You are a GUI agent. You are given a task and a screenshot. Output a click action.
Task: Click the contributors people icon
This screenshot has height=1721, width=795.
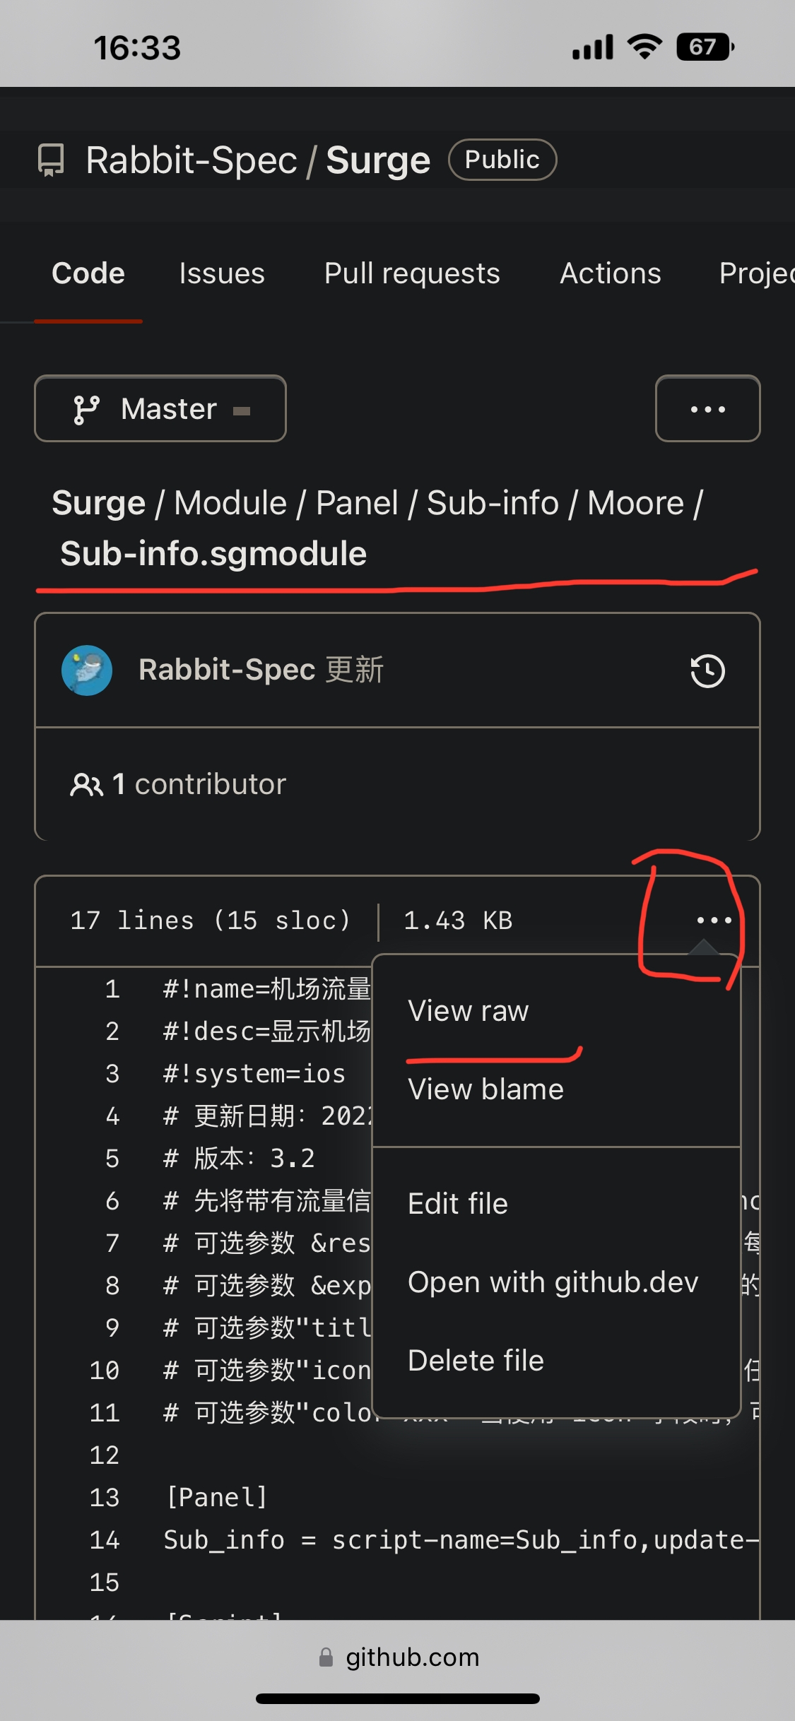click(x=86, y=784)
